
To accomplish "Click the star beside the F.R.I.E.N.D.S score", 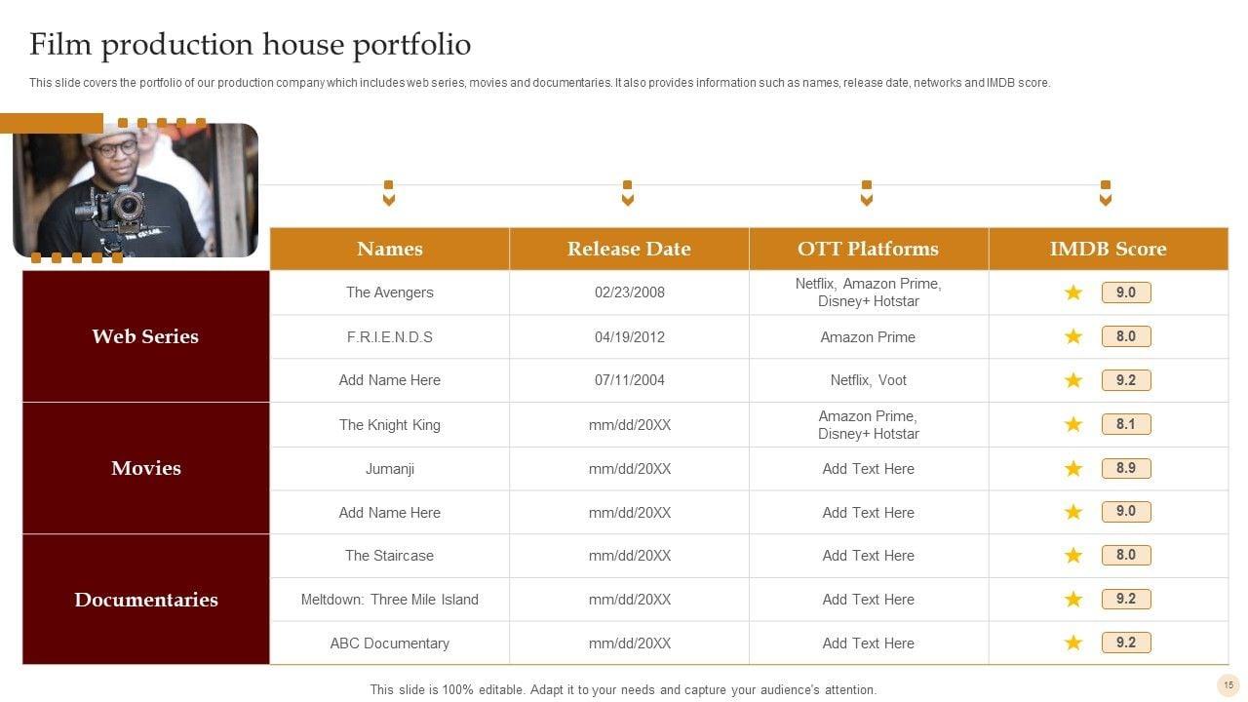I will (1073, 336).
